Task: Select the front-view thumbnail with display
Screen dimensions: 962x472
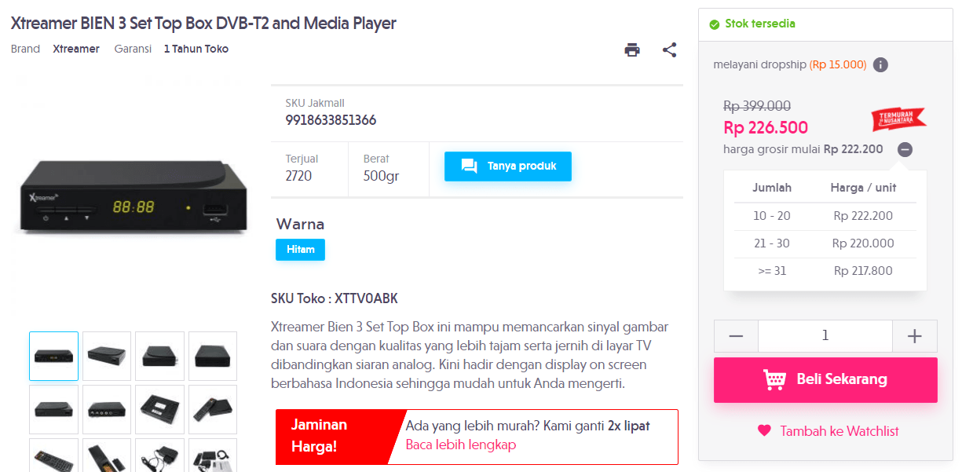Action: click(54, 357)
